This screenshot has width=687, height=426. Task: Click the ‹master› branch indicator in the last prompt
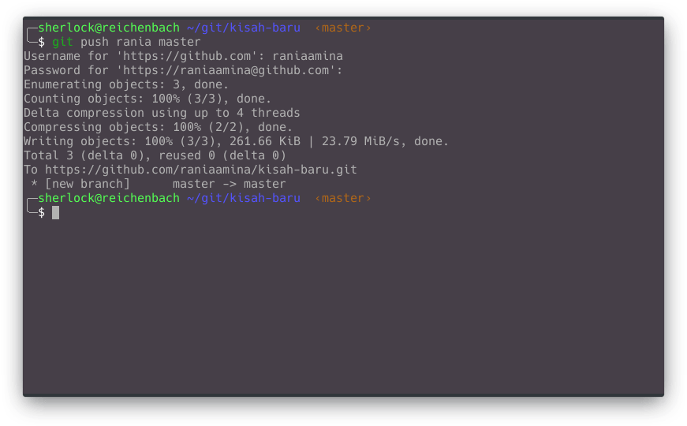point(343,198)
